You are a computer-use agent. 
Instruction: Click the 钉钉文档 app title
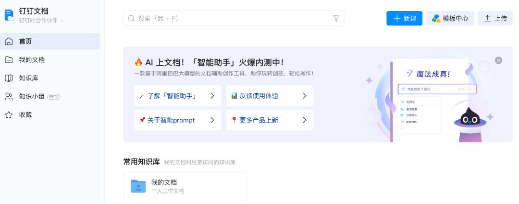[34, 11]
